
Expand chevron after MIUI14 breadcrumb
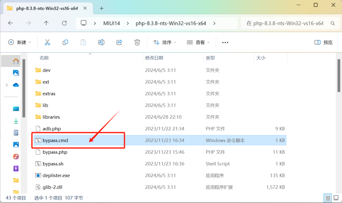point(128,23)
